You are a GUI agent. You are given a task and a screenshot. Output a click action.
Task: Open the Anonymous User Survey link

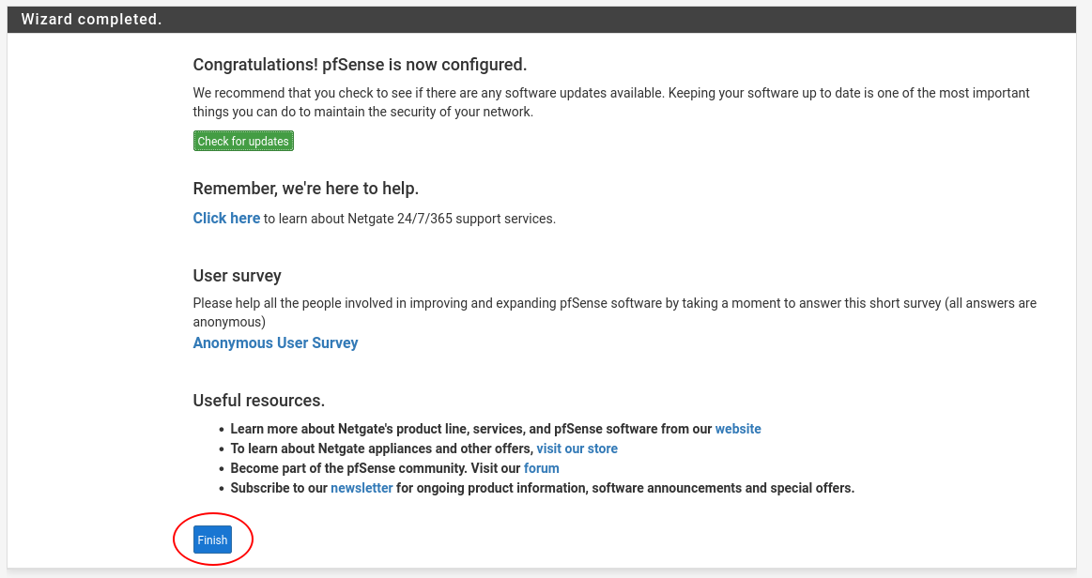[275, 343]
